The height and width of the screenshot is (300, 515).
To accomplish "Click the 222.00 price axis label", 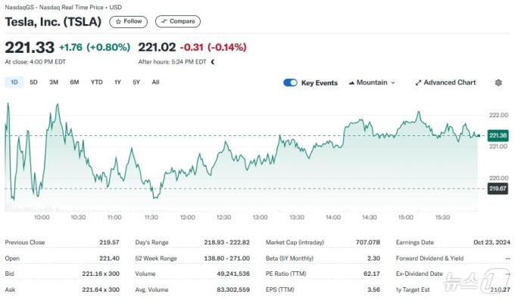I will click(498, 115).
